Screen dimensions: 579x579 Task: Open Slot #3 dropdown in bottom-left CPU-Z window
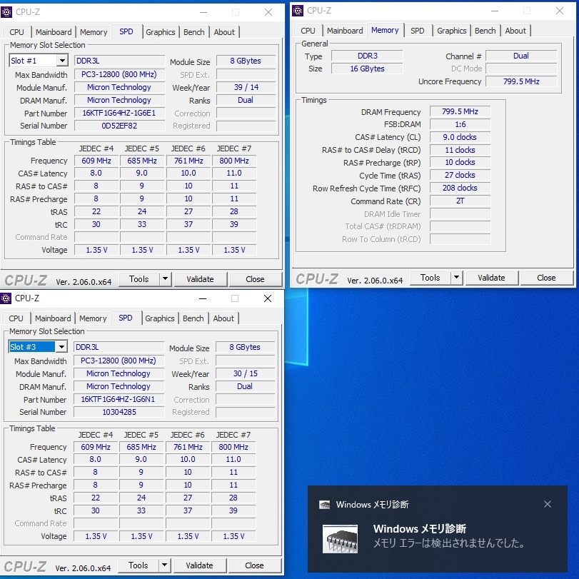[x=61, y=347]
